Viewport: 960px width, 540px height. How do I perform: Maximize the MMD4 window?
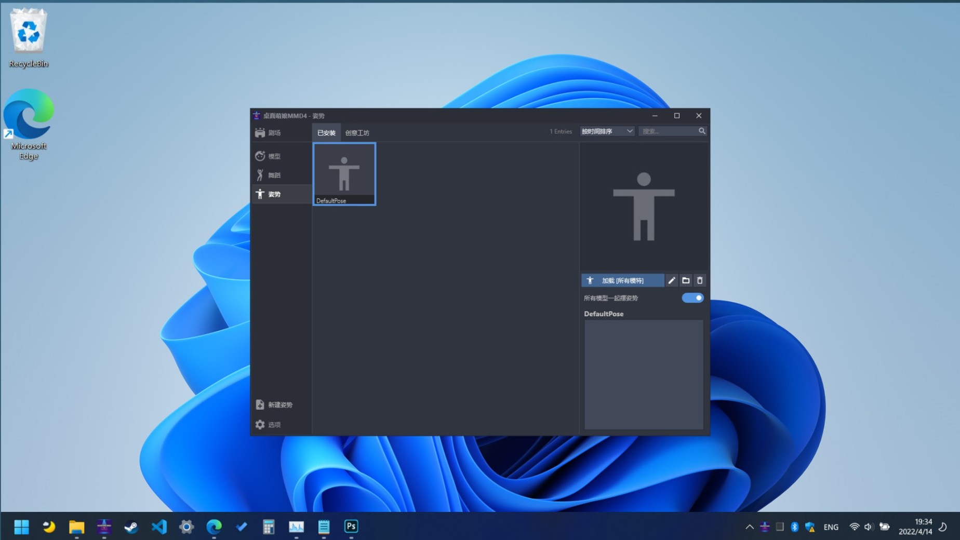[677, 116]
